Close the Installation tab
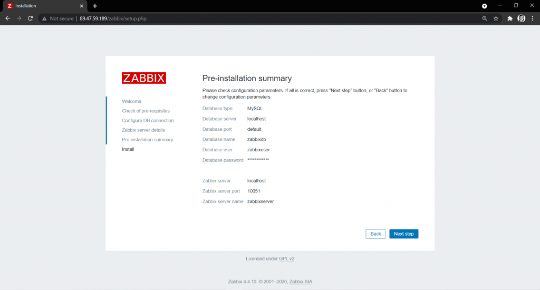This screenshot has height=290, width=540. coord(82,6)
